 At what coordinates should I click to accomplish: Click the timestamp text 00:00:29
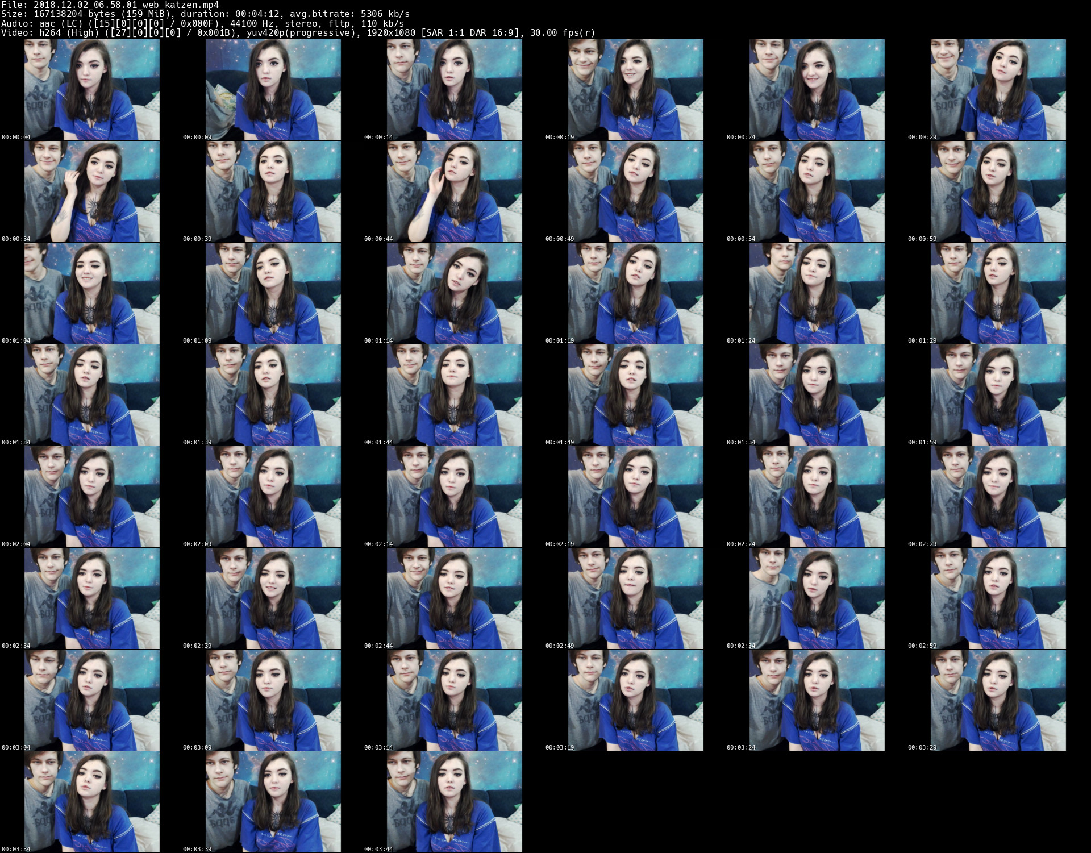point(922,138)
